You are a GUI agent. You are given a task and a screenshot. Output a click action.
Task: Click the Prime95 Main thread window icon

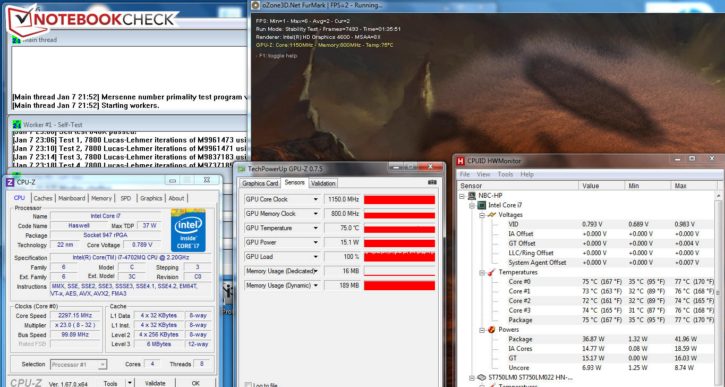click(16, 39)
